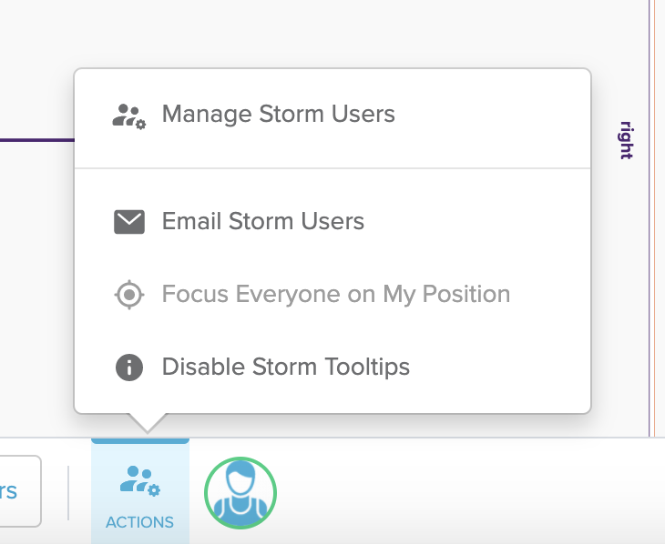Click the green-ringed user avatar
This screenshot has width=665, height=544.
click(x=240, y=493)
